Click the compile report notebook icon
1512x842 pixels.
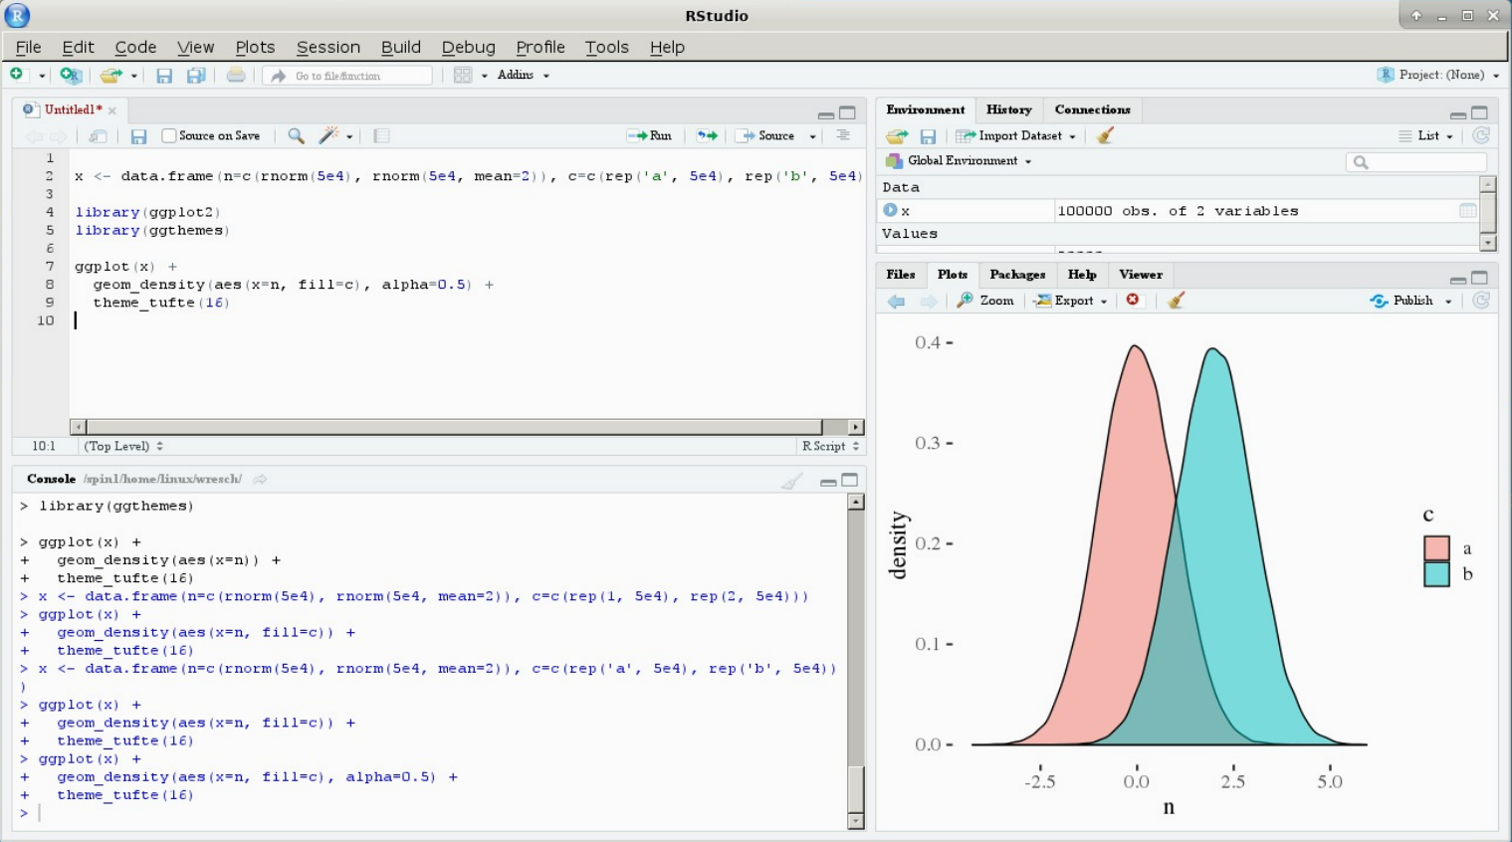(x=381, y=136)
